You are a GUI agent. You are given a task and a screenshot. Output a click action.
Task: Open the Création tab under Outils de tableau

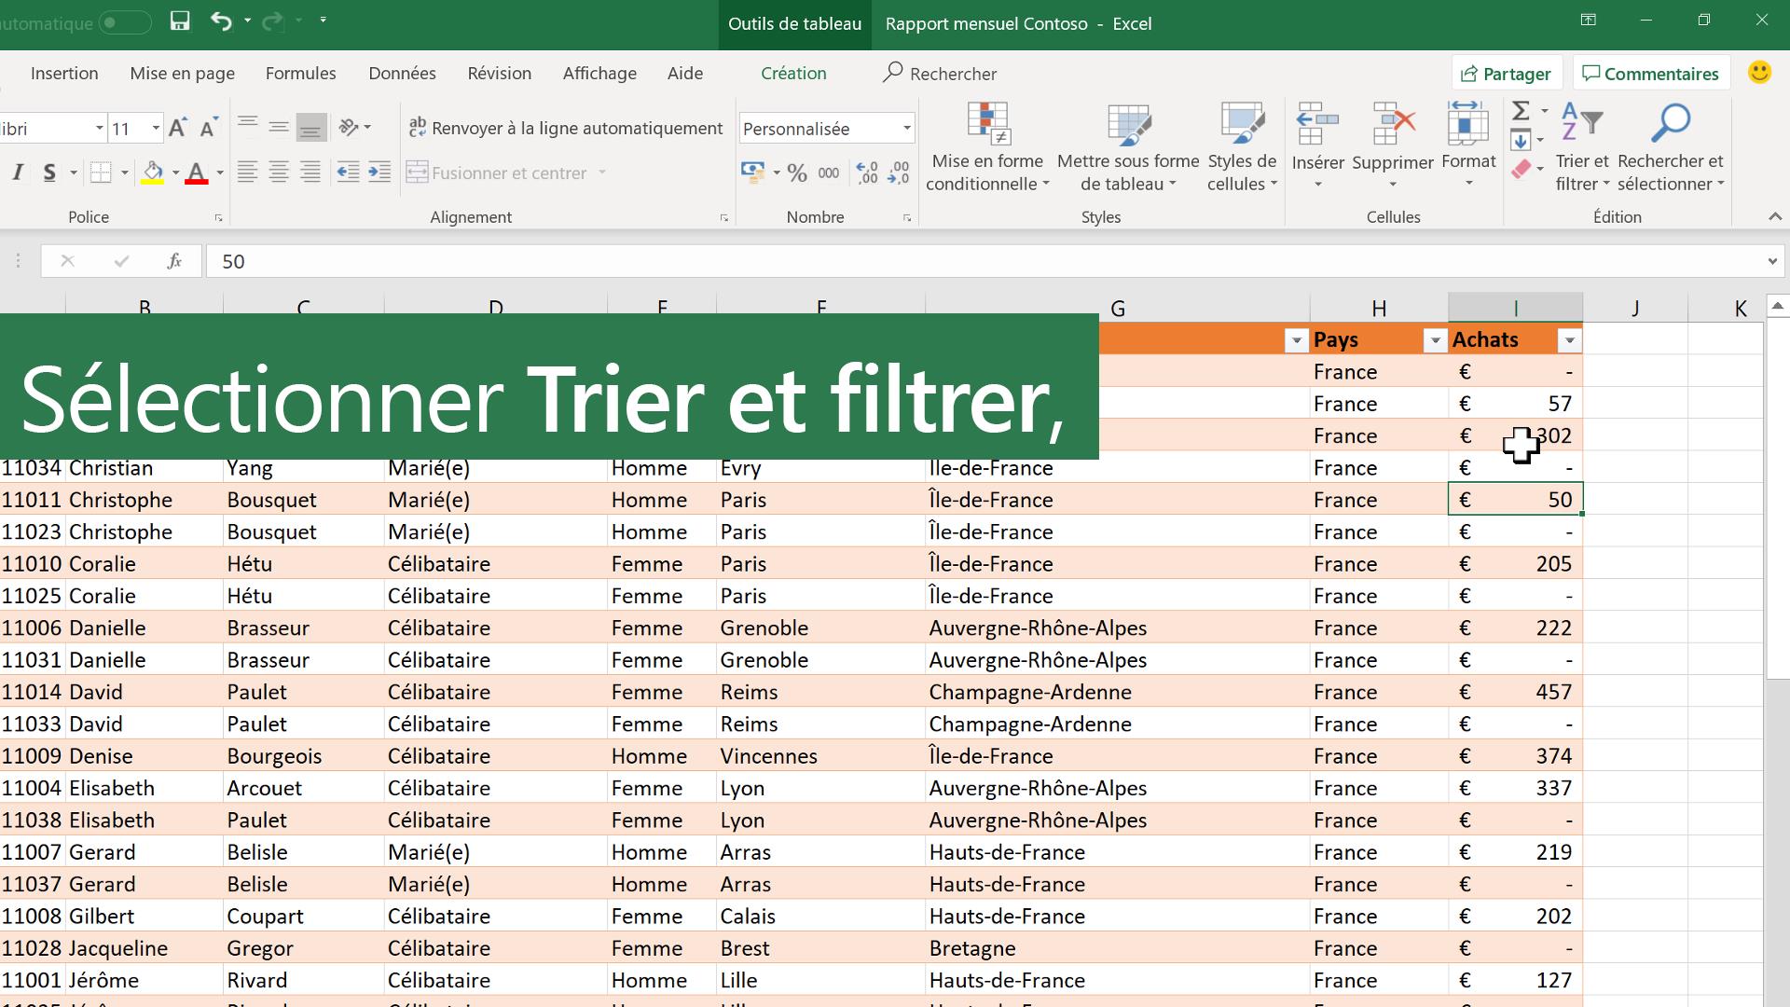point(793,73)
